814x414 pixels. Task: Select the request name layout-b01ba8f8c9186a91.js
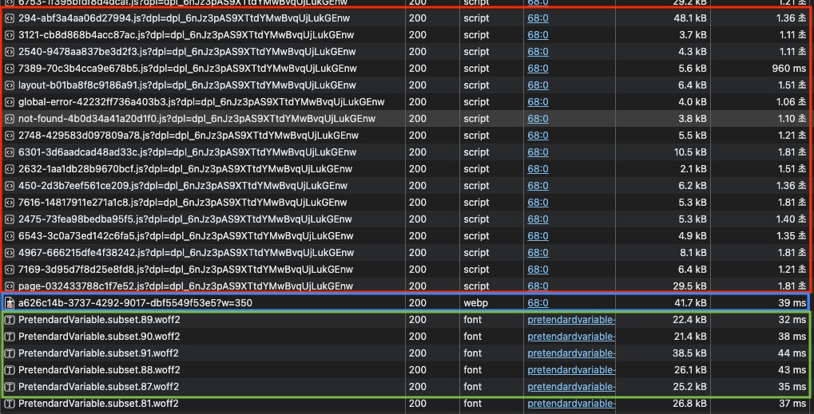pyautogui.click(x=187, y=85)
